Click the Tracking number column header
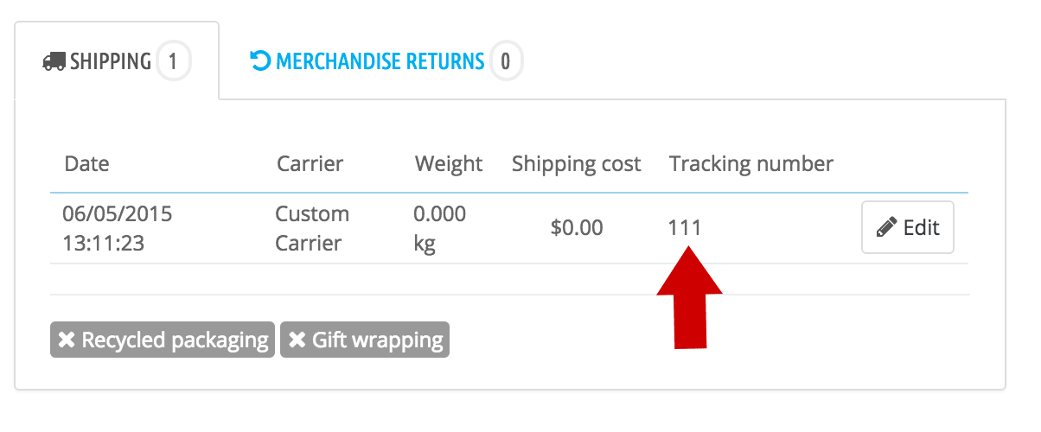1041x432 pixels. point(751,163)
